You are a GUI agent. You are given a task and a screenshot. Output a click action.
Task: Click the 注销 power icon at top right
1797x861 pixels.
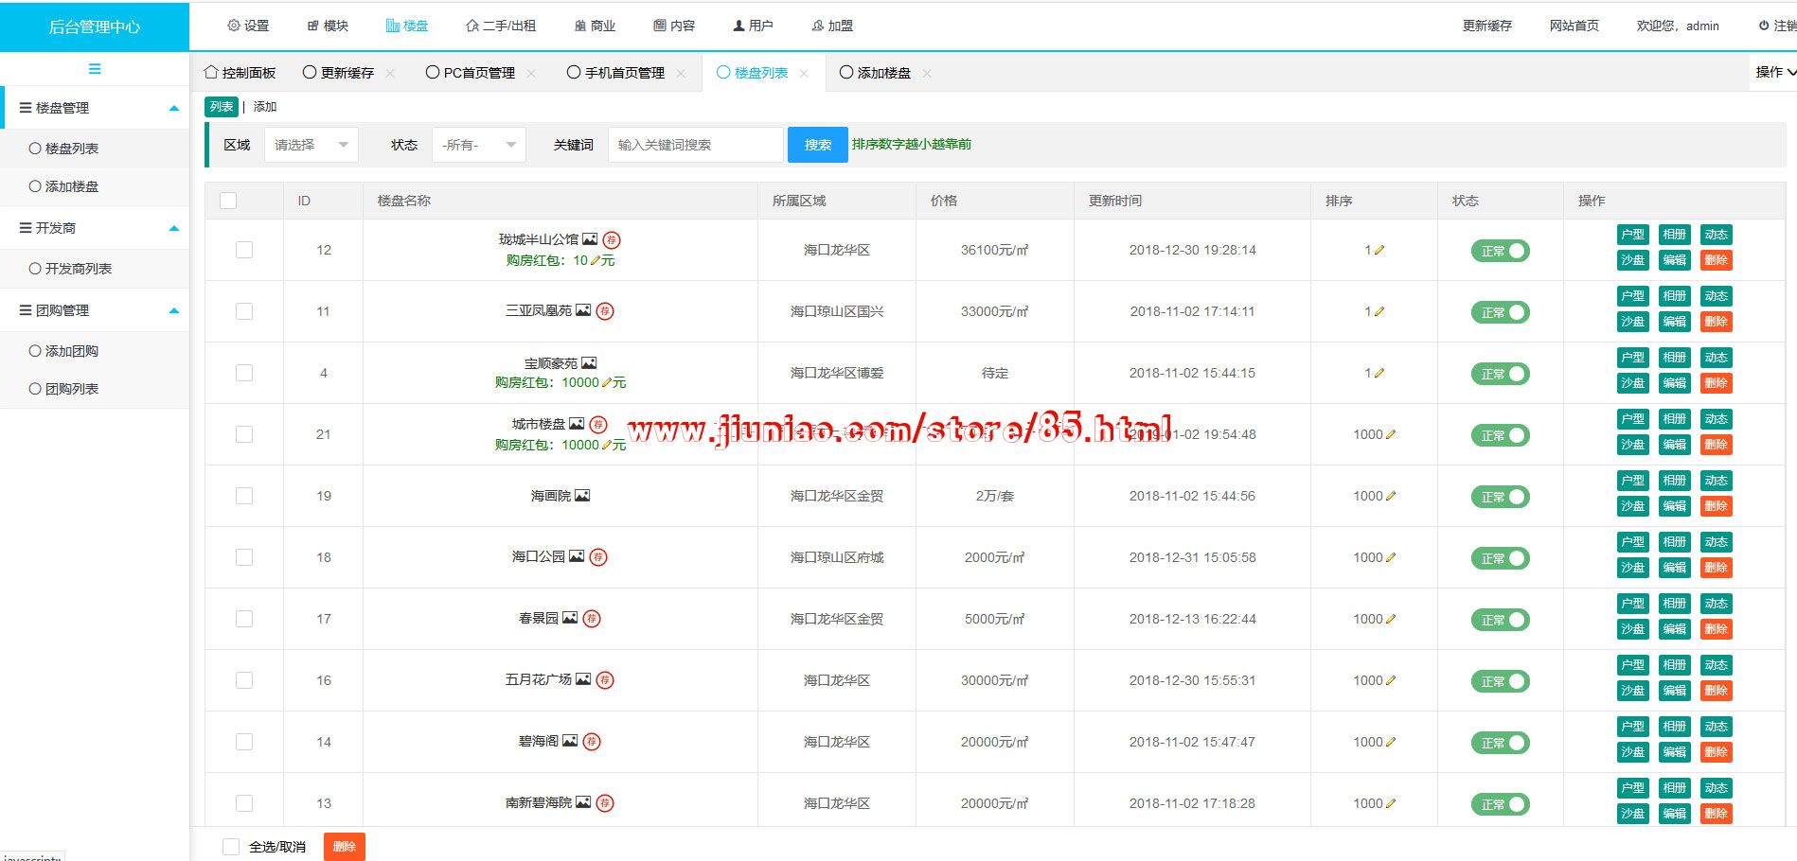(x=1764, y=26)
